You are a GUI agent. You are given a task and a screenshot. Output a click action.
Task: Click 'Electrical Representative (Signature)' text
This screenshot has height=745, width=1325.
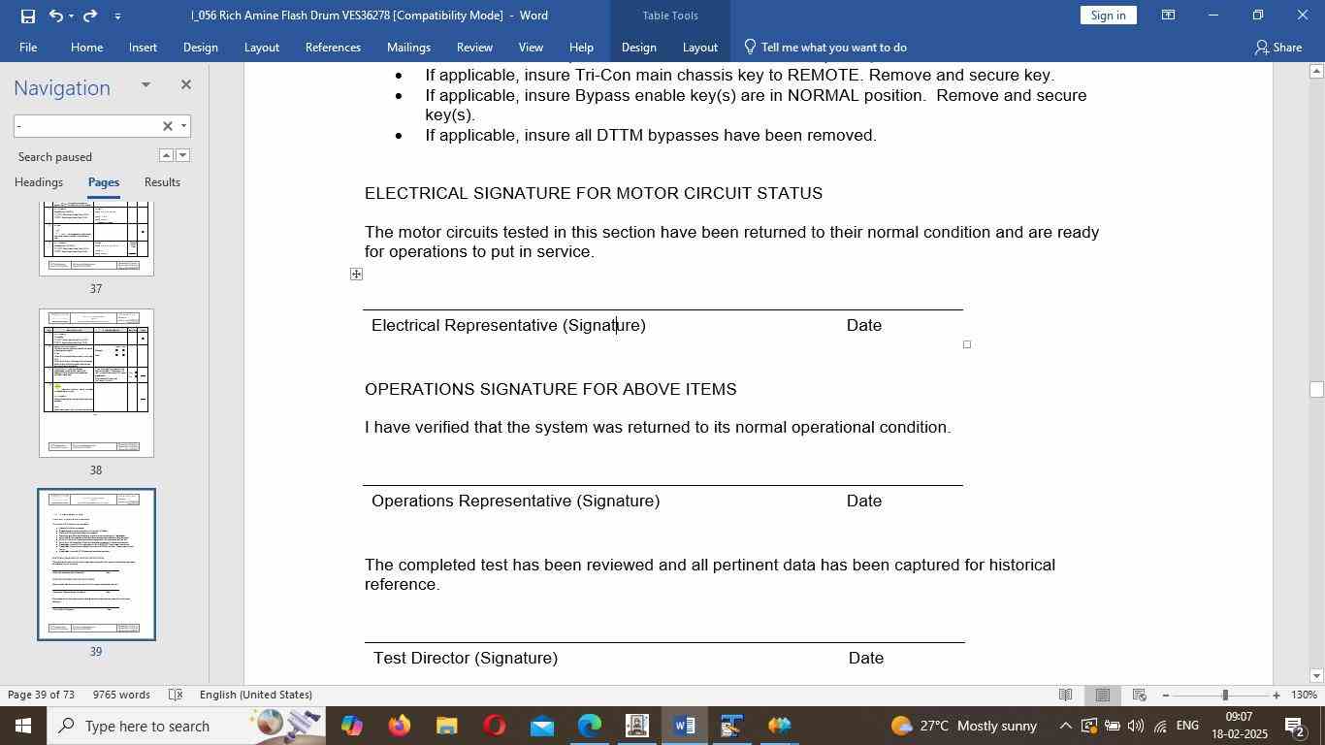508,325
